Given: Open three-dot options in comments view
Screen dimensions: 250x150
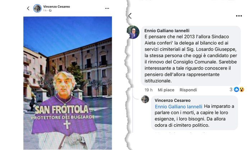Looking at the screenshot, I should [239, 16].
